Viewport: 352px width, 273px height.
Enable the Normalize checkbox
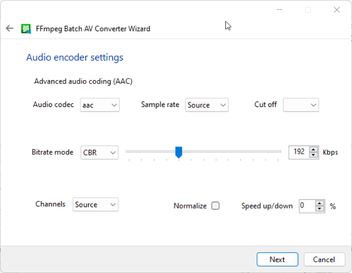tap(215, 206)
